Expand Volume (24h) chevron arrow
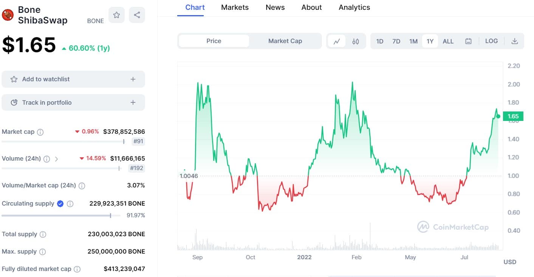Screen dimensions: 534x277 (x=56, y=159)
